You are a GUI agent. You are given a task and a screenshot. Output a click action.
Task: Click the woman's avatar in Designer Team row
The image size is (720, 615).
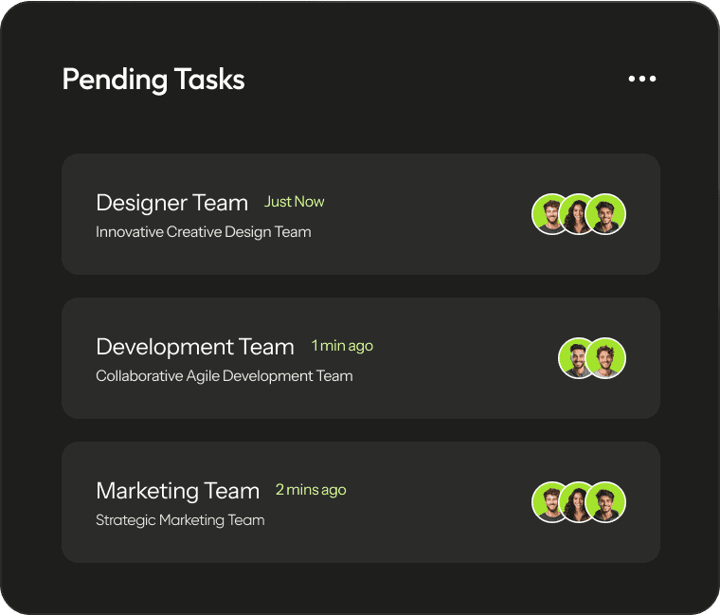coord(577,214)
